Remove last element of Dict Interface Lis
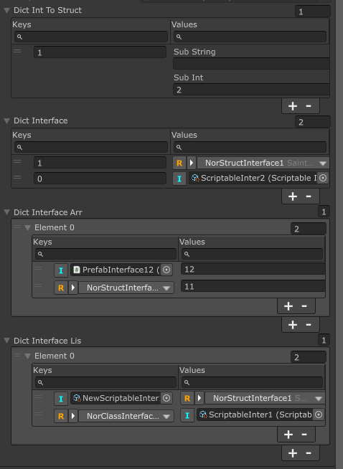This screenshot has width=343, height=469. point(309,453)
